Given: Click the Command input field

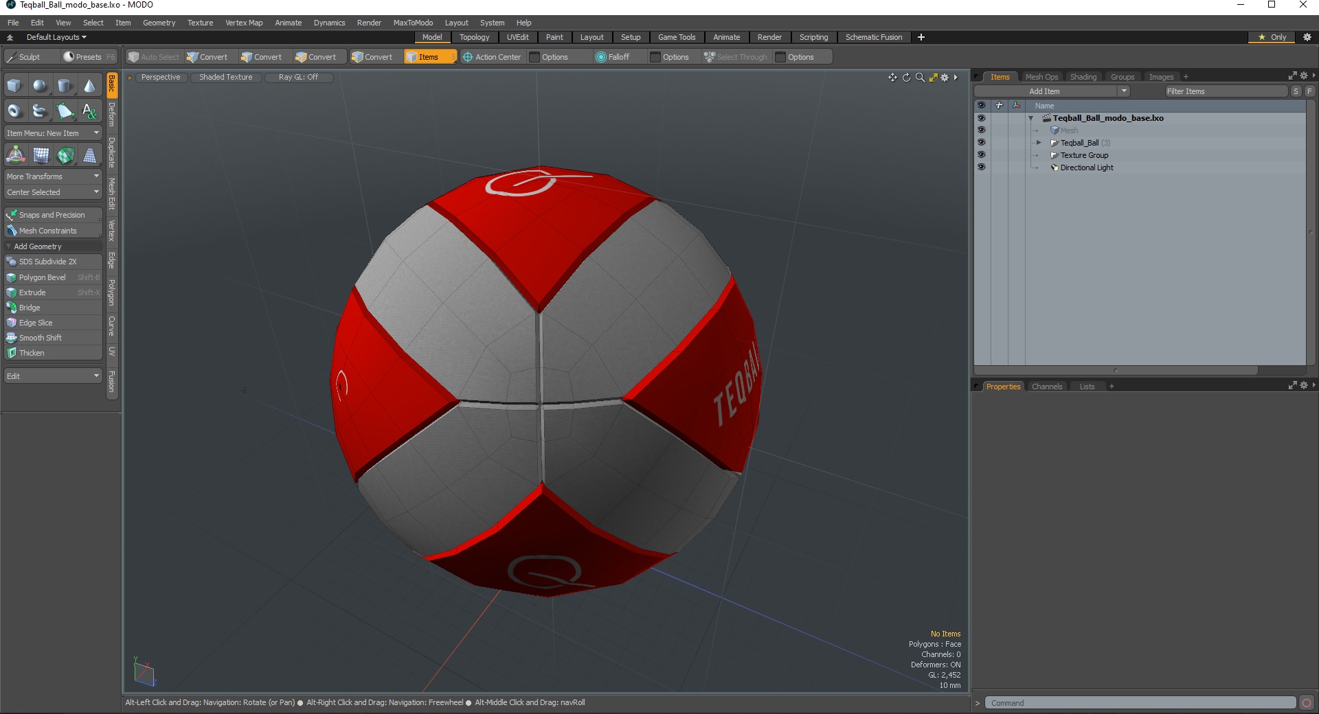Looking at the screenshot, I should (1140, 702).
